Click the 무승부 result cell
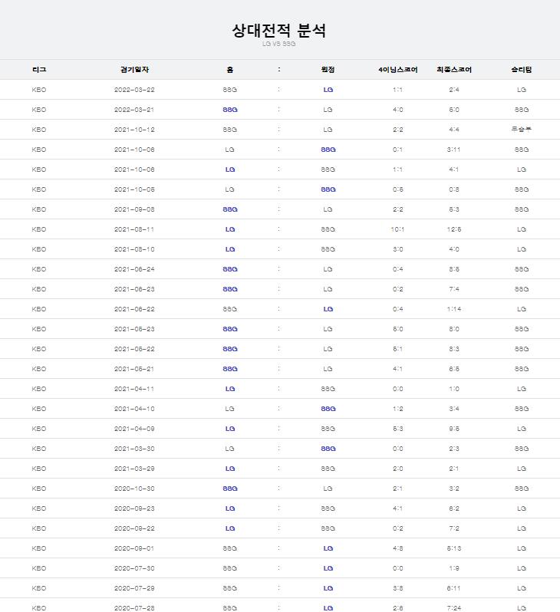 tap(522, 130)
